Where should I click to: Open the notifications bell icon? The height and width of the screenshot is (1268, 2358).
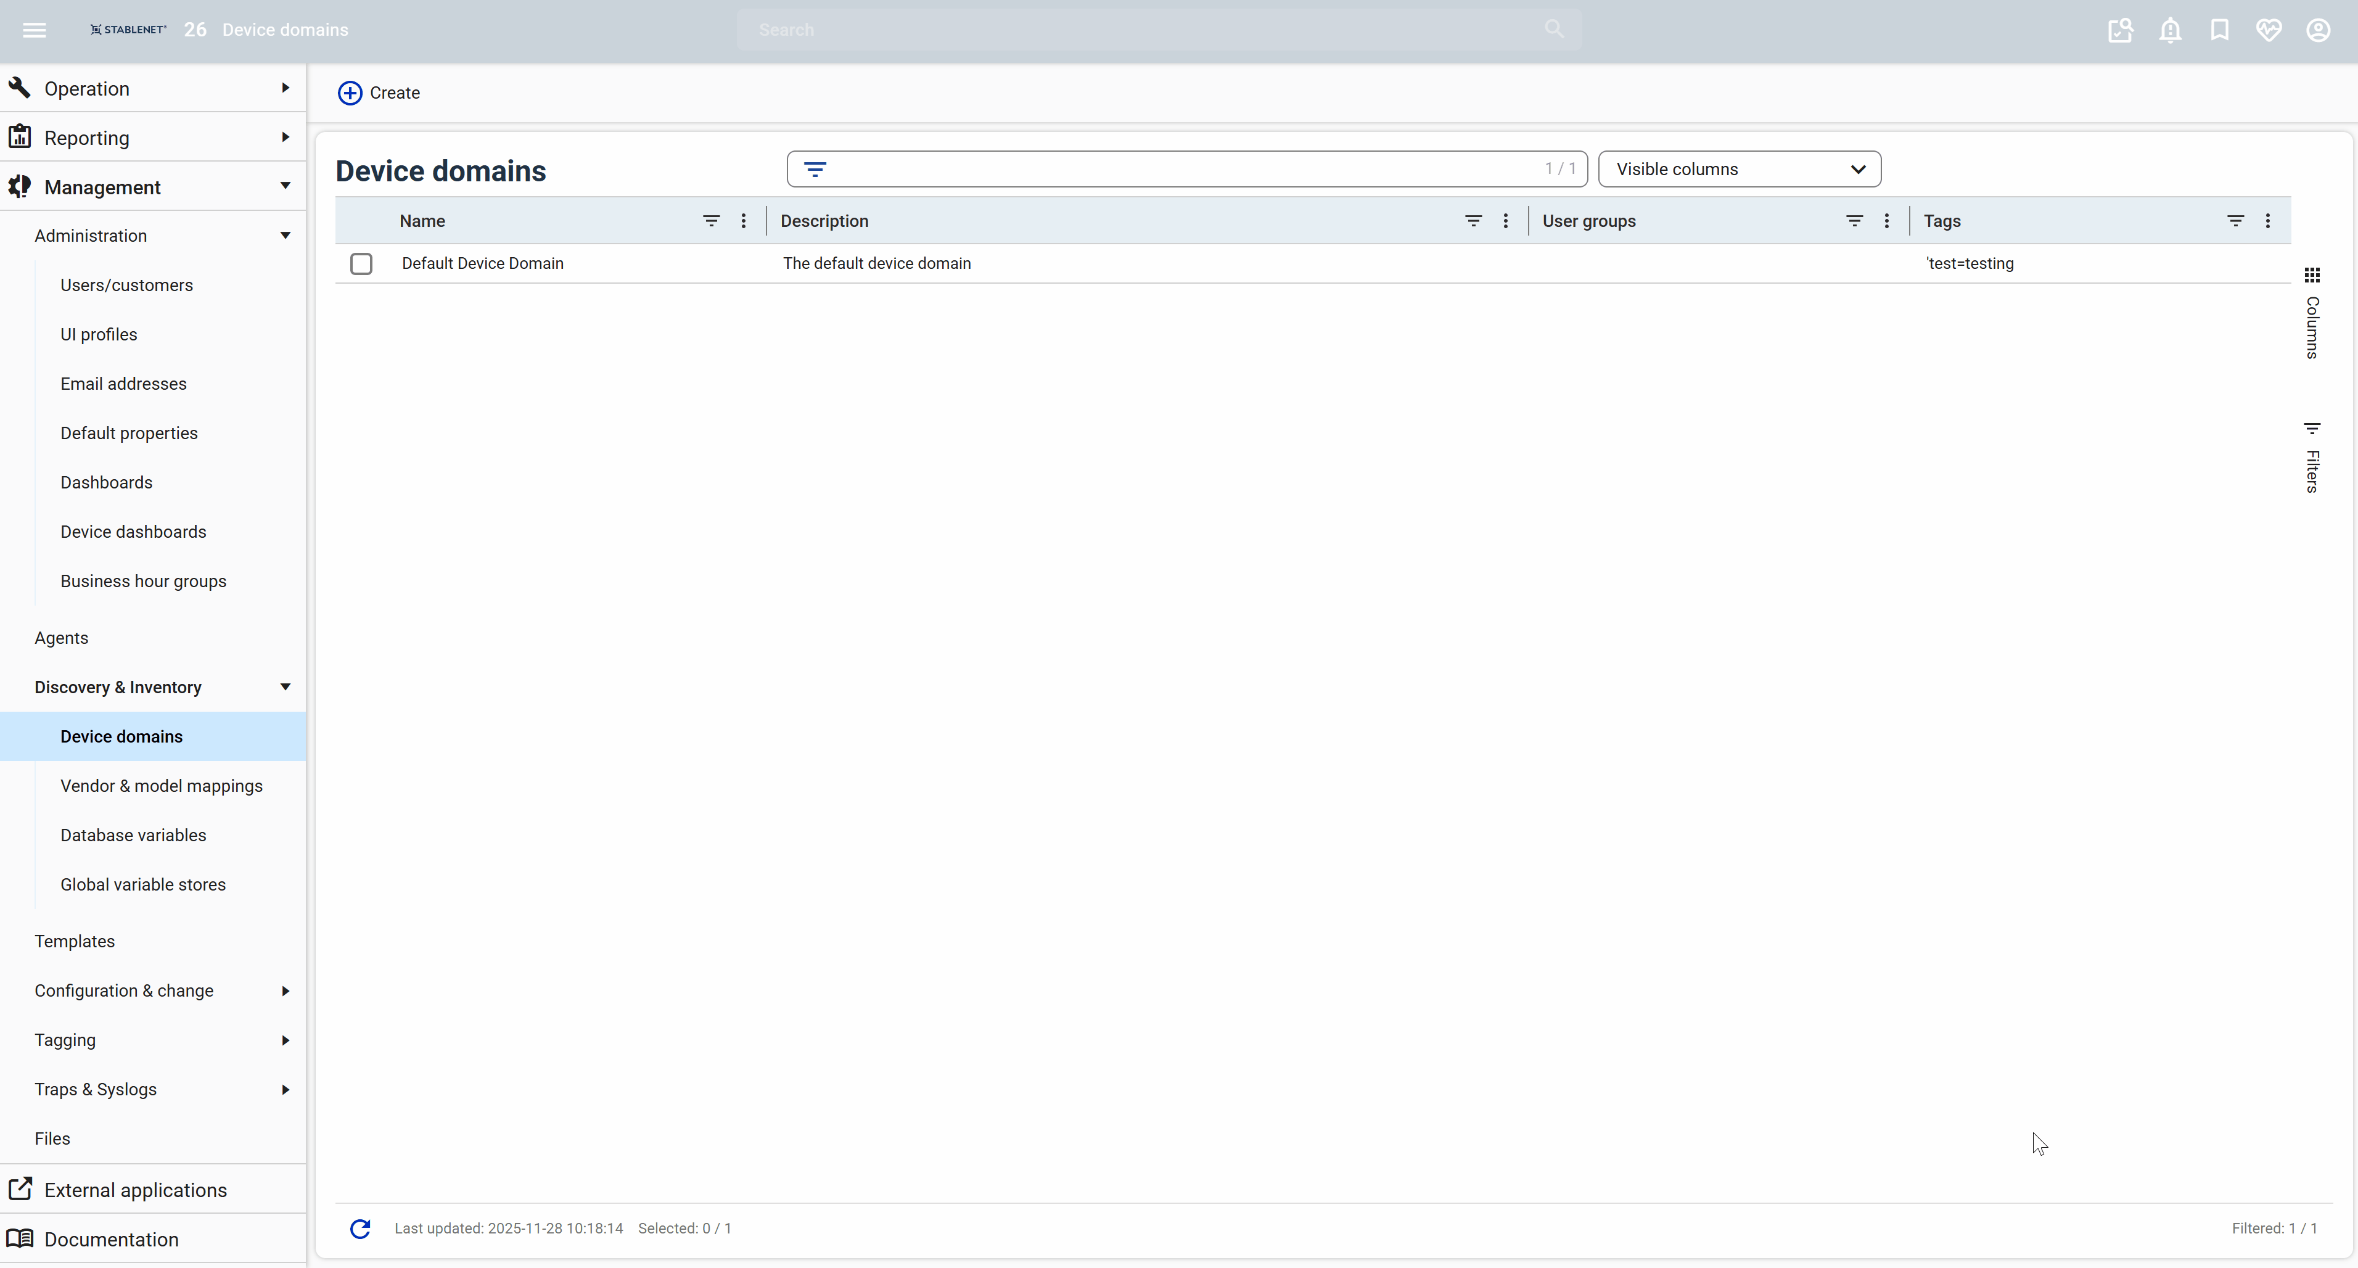(2169, 30)
